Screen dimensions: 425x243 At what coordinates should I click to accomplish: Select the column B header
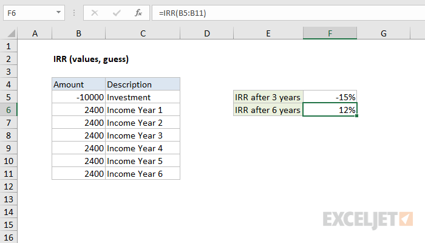point(78,33)
